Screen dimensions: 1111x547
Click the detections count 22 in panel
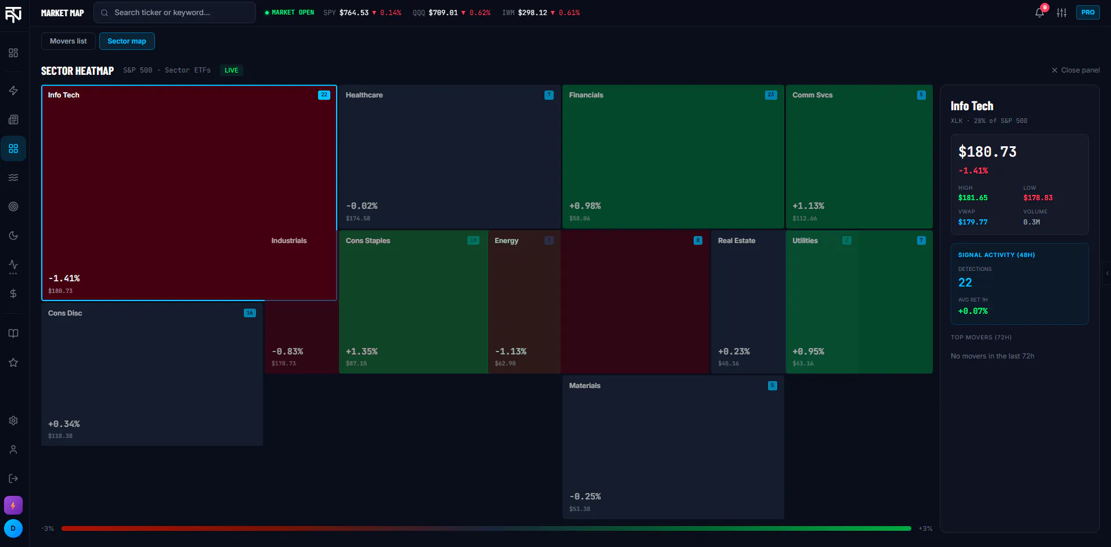[965, 282]
